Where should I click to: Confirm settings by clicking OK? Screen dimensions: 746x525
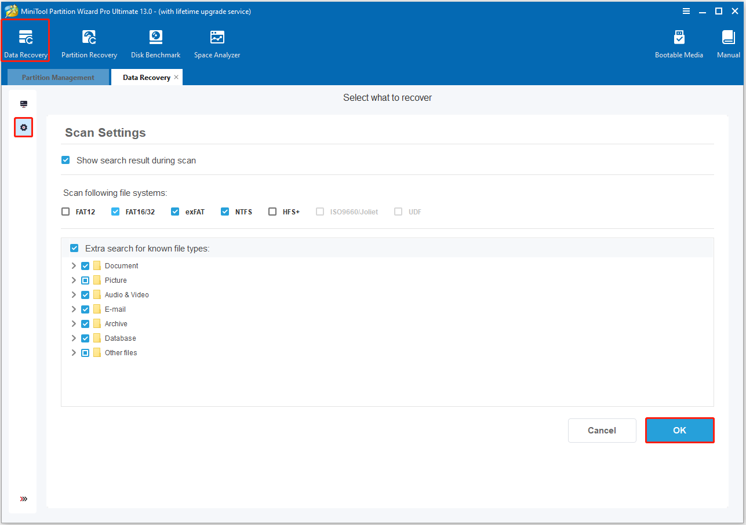(679, 431)
